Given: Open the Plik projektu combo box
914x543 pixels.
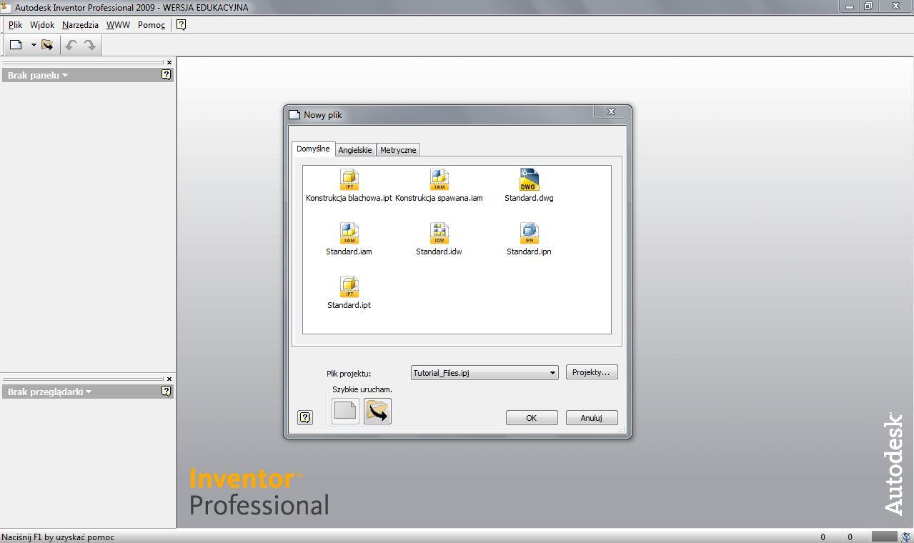Looking at the screenshot, I should coord(485,372).
